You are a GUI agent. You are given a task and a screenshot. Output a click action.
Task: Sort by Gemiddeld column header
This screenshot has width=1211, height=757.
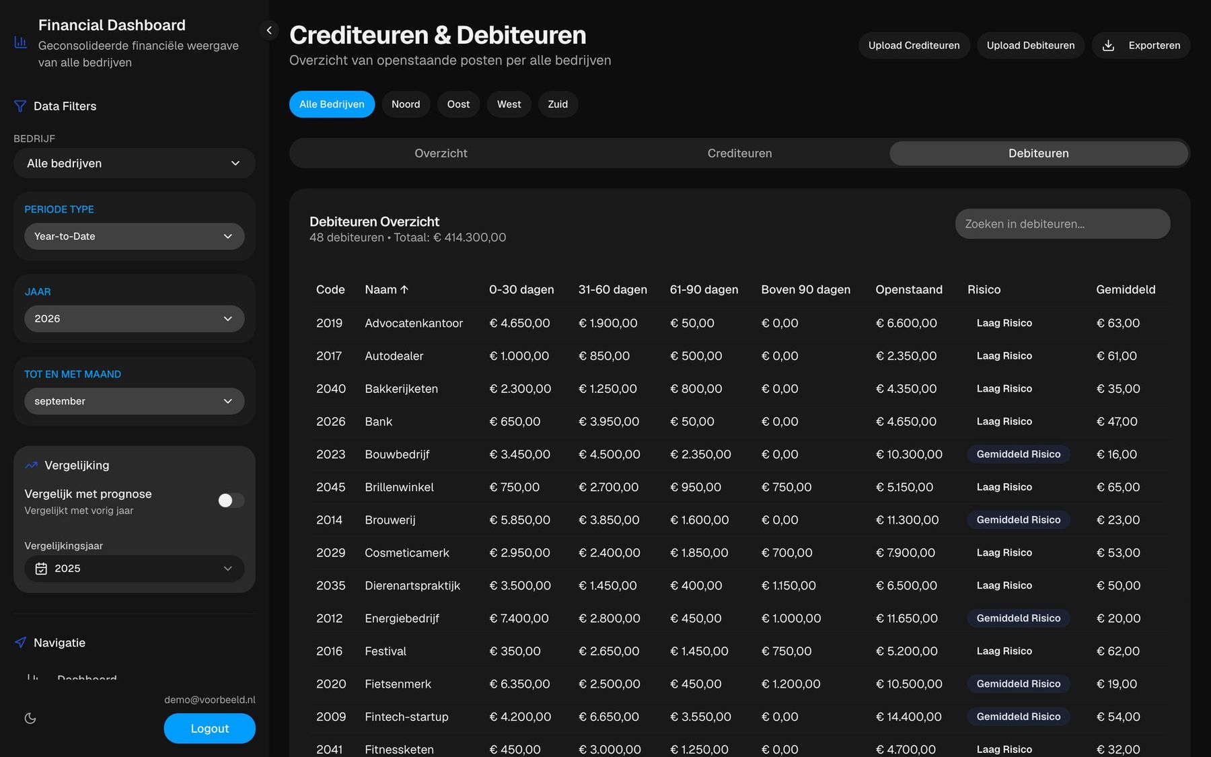coord(1126,289)
